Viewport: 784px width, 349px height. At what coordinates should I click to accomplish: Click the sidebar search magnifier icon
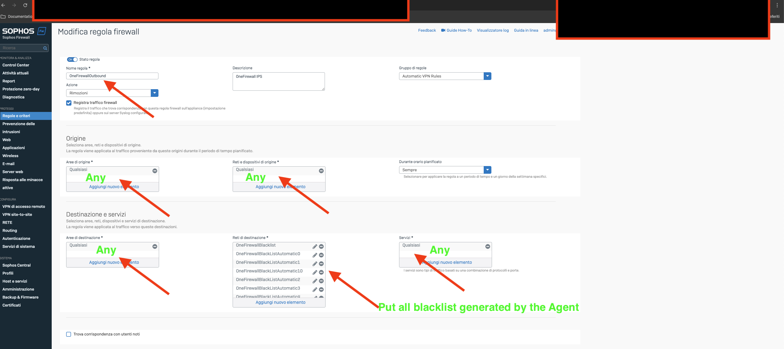45,48
